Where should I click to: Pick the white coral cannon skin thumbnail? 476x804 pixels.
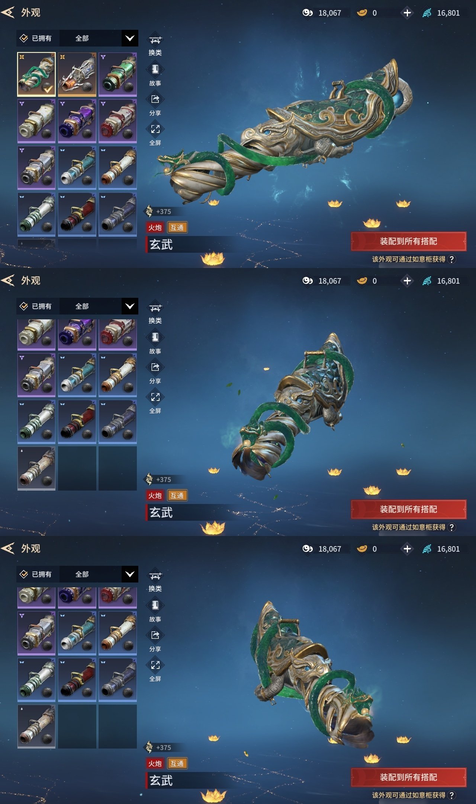77,74
